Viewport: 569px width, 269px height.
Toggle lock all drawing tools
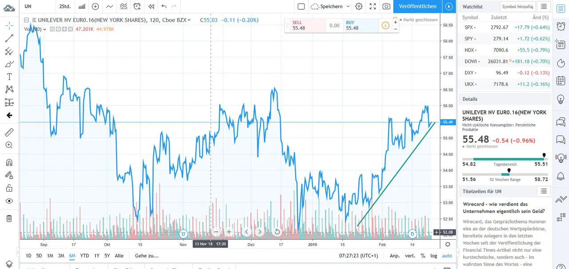pos(9,188)
